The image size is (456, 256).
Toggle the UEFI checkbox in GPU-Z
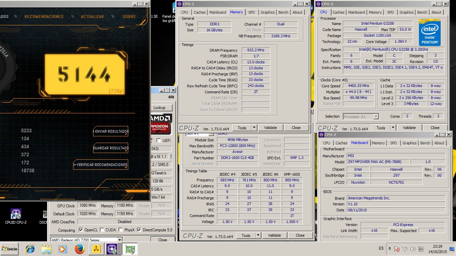(159, 140)
